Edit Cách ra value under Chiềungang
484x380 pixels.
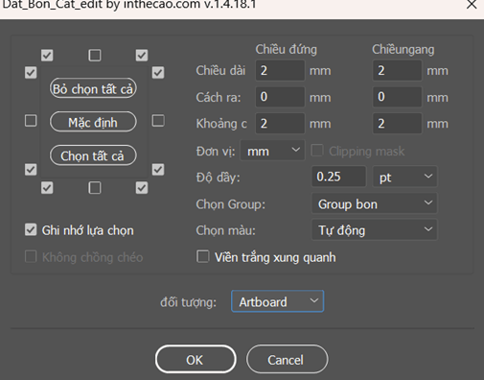[397, 97]
